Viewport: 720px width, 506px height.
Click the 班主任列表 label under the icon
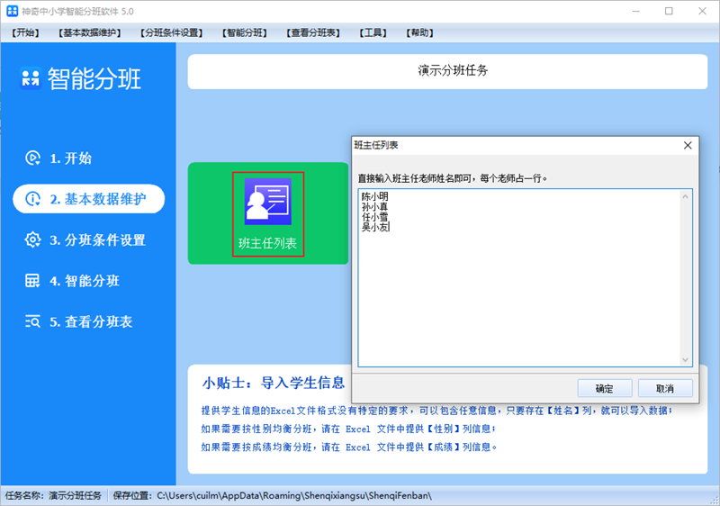click(x=267, y=243)
